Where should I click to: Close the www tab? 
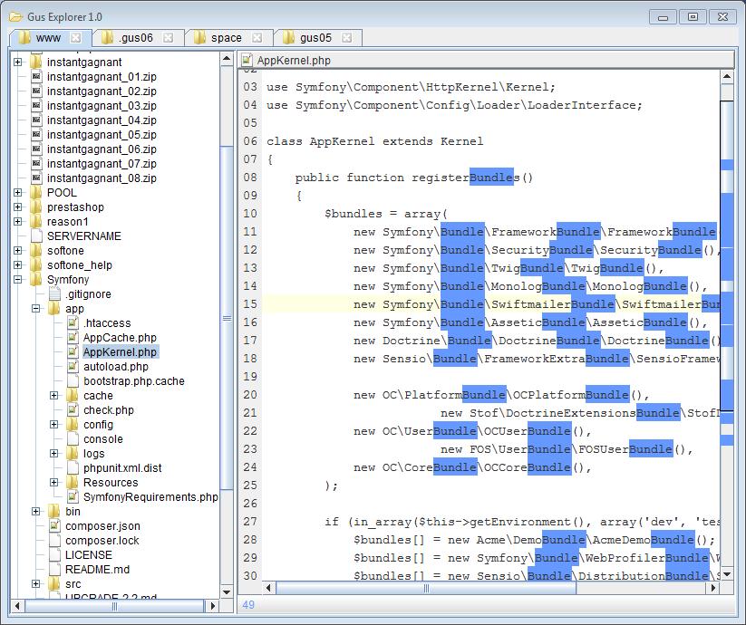point(75,37)
